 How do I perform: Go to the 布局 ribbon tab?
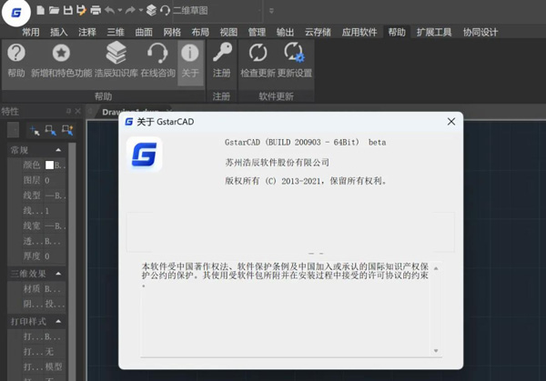(200, 33)
